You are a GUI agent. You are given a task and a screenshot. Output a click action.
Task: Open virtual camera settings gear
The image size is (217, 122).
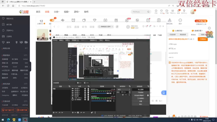point(148,95)
